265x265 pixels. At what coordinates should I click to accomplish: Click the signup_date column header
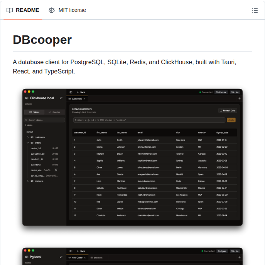pos(222,132)
